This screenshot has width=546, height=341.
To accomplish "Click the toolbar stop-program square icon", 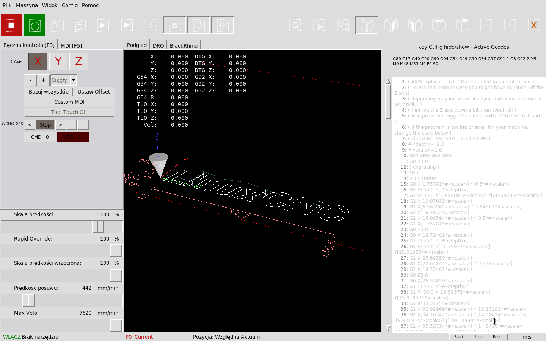I will pyautogui.click(x=175, y=25).
